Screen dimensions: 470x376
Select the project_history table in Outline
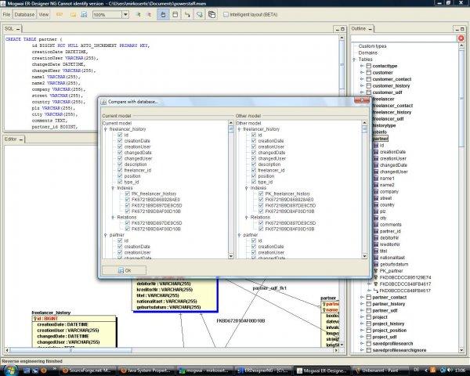click(x=389, y=324)
